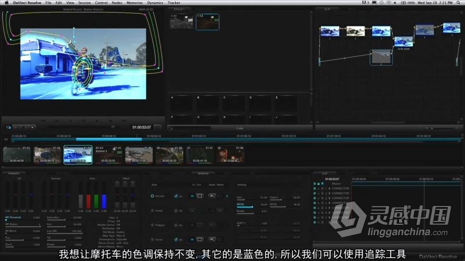Viewport: 465px width, 261px height.
Task: Toggle the Curve window On checkbox
Action: (x=176, y=239)
